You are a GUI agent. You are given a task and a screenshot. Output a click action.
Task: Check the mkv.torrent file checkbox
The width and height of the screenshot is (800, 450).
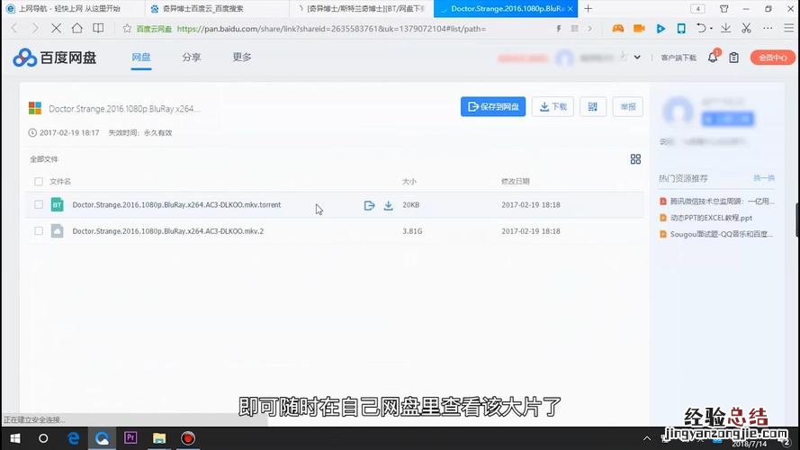(x=39, y=205)
